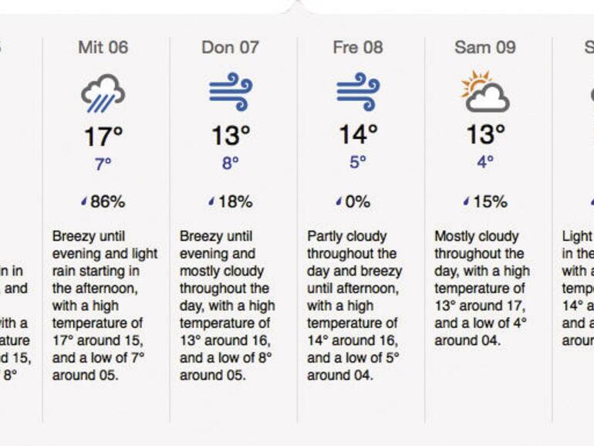Viewport: 594px width, 446px height.
Task: Select the Mit 06 day header
Action: click(x=103, y=47)
